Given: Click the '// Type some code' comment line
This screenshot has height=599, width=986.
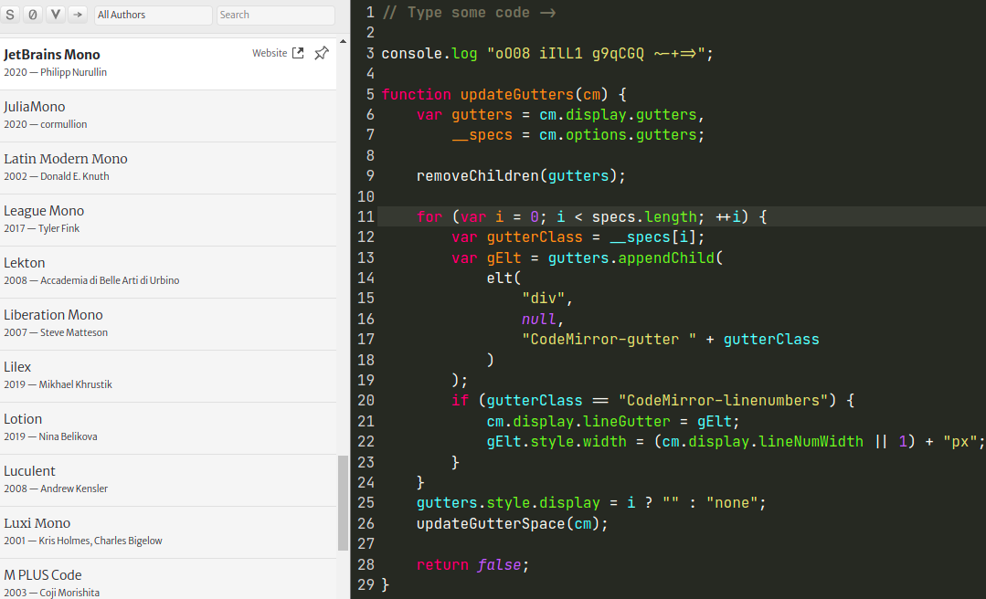Looking at the screenshot, I should (x=469, y=13).
